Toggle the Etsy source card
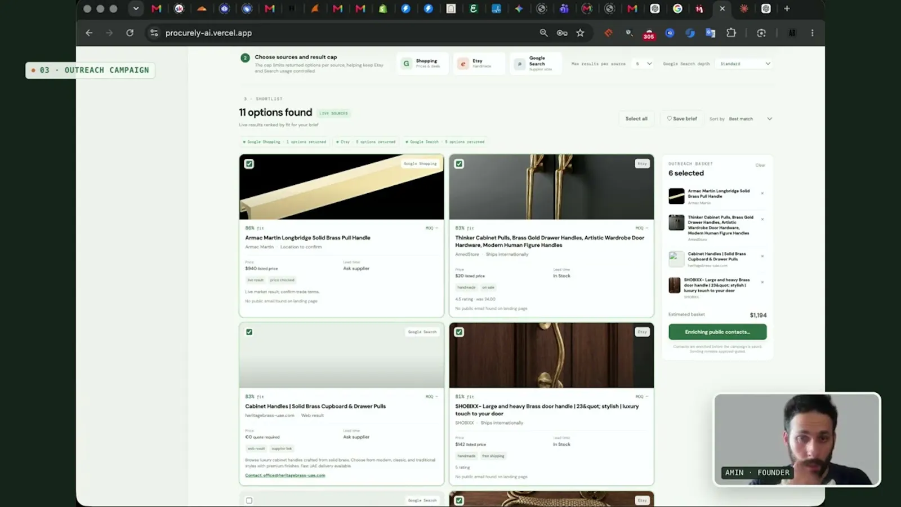The width and height of the screenshot is (901, 507). (479, 64)
